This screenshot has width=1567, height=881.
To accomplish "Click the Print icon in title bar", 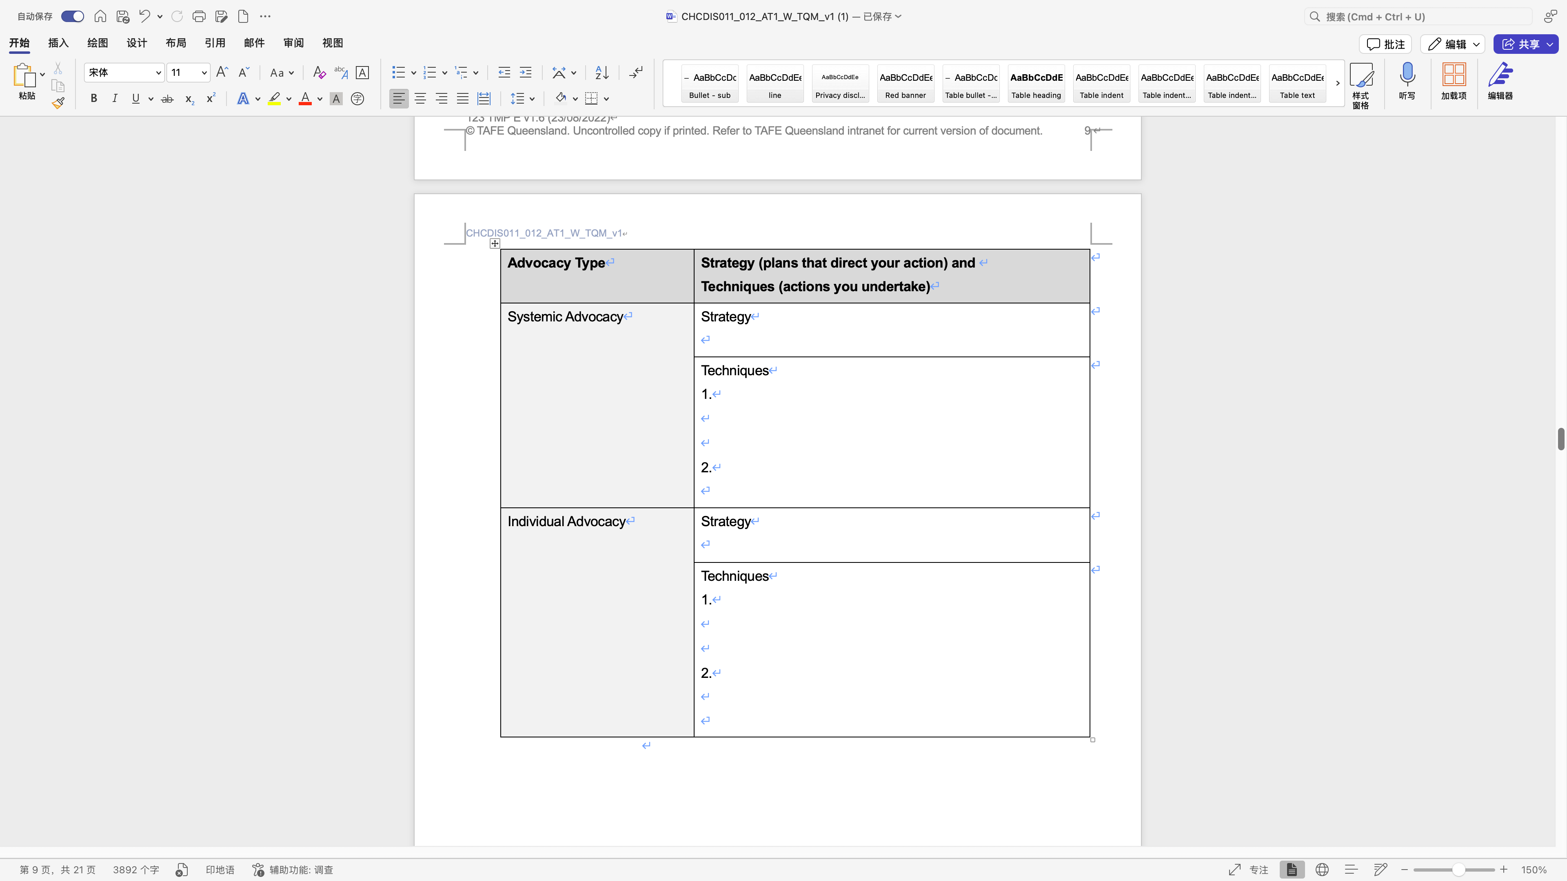I will pyautogui.click(x=198, y=16).
